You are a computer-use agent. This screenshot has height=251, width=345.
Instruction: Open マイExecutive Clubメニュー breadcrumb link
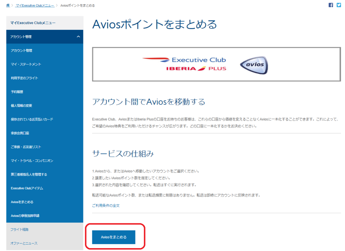(35, 6)
